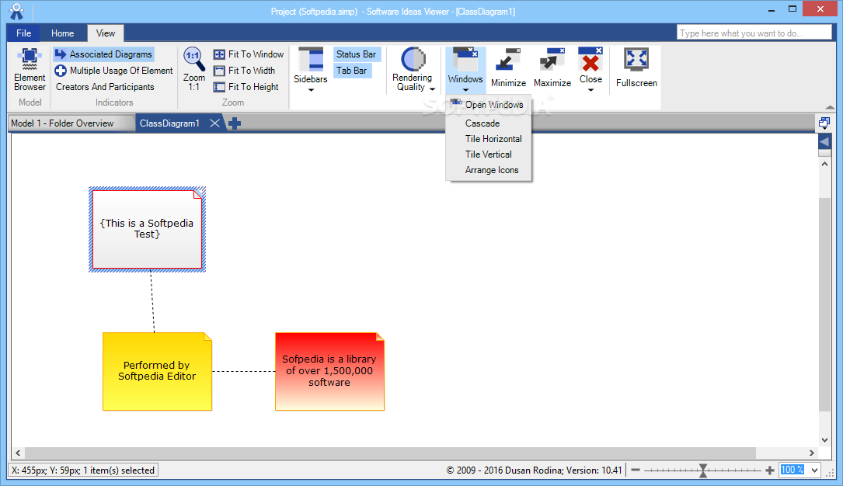
Task: Choose Tile Vertical
Action: pyautogui.click(x=489, y=154)
